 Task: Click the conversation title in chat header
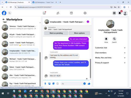coord(67,22)
